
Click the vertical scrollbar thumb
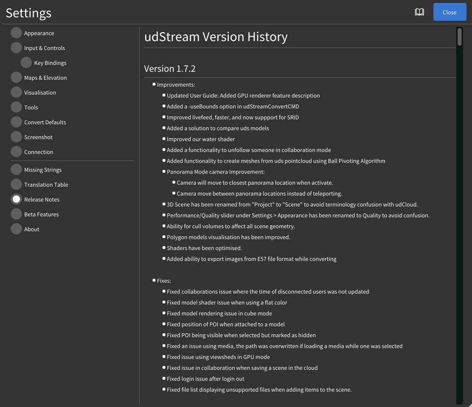460,37
